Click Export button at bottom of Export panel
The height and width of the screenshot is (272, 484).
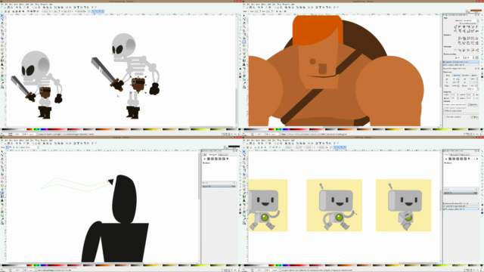(474, 117)
